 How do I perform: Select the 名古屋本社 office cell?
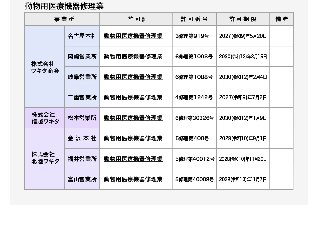pyautogui.click(x=82, y=36)
